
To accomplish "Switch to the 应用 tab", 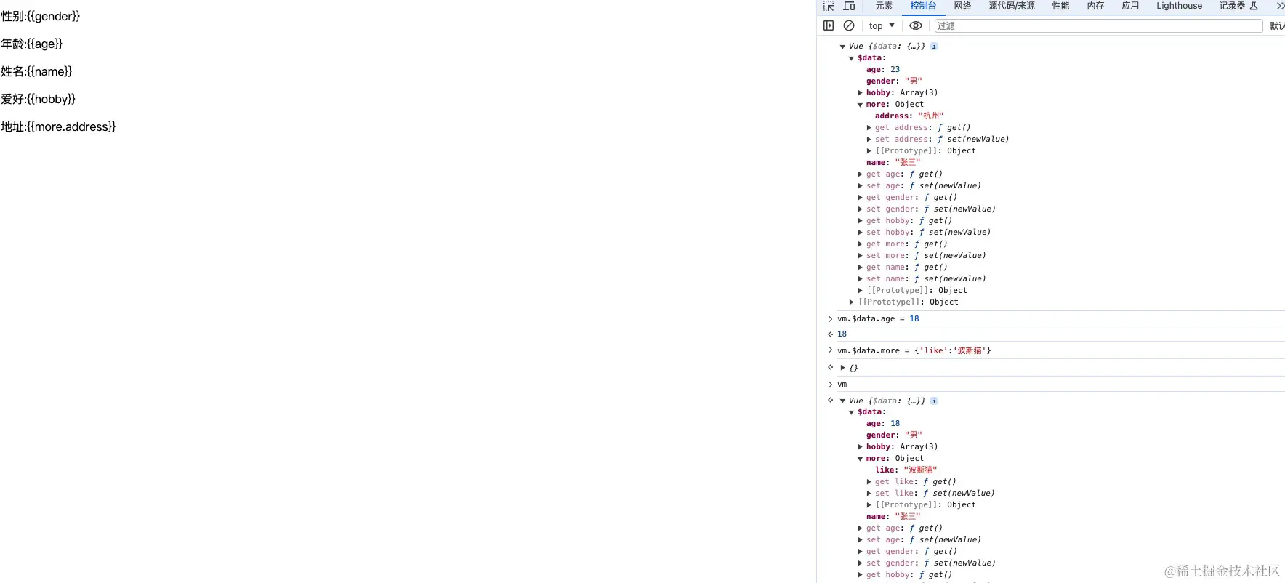I will (x=1130, y=6).
